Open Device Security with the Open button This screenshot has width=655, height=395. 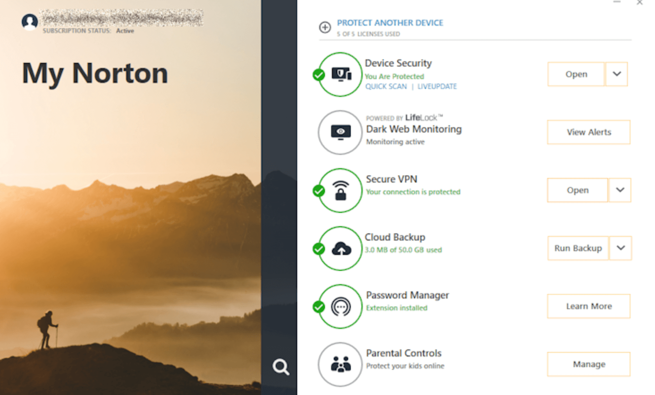(576, 74)
